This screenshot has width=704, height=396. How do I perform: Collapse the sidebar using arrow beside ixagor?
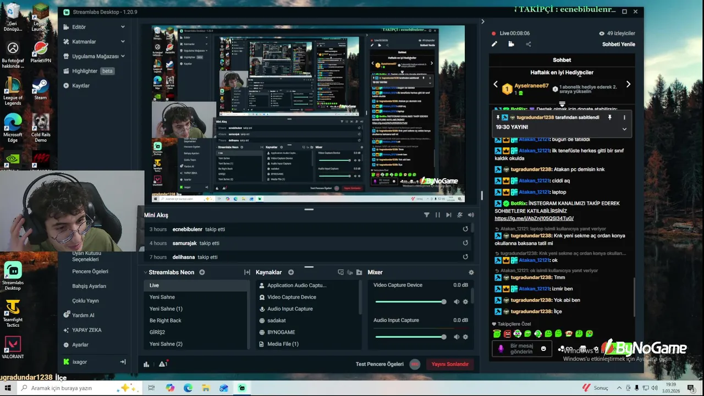123,362
